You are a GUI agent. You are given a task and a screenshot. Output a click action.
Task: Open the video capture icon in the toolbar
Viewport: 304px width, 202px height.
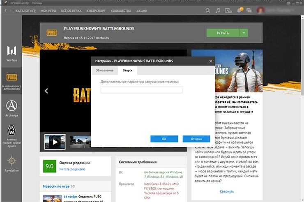click(228, 10)
